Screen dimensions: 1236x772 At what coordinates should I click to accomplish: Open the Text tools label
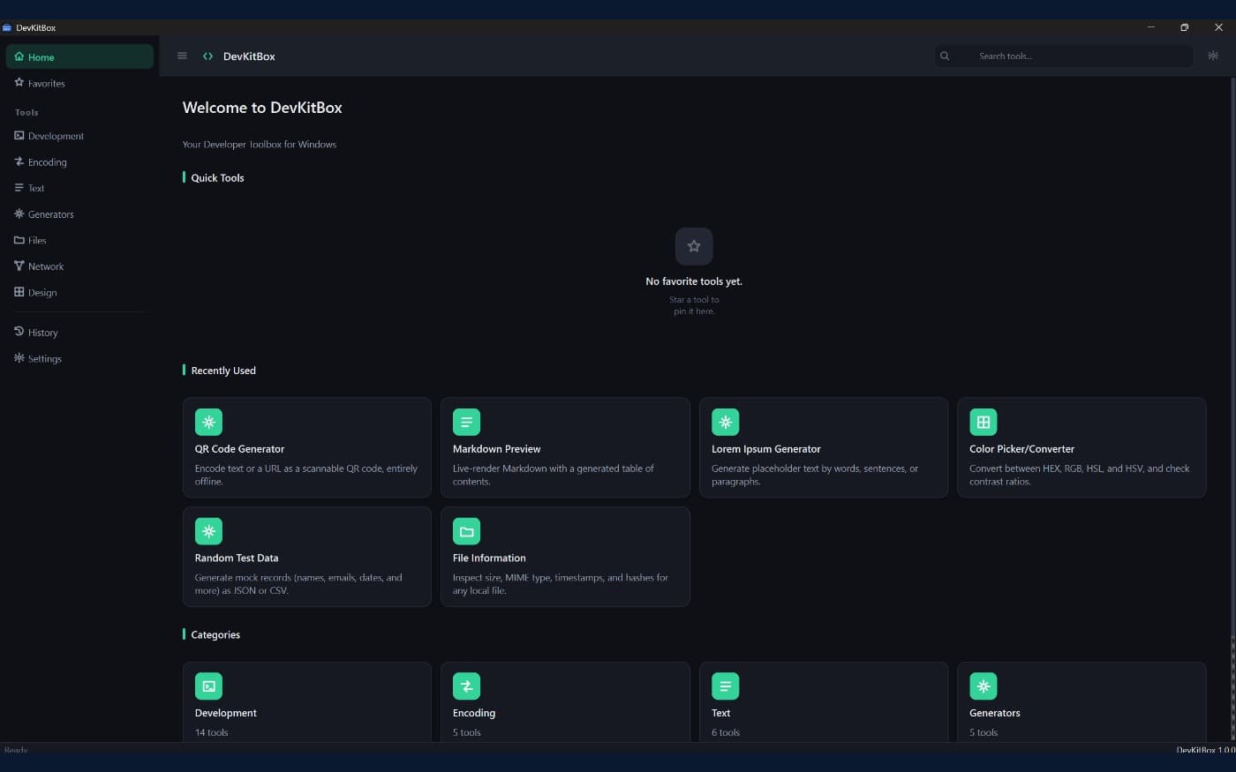pyautogui.click(x=36, y=188)
